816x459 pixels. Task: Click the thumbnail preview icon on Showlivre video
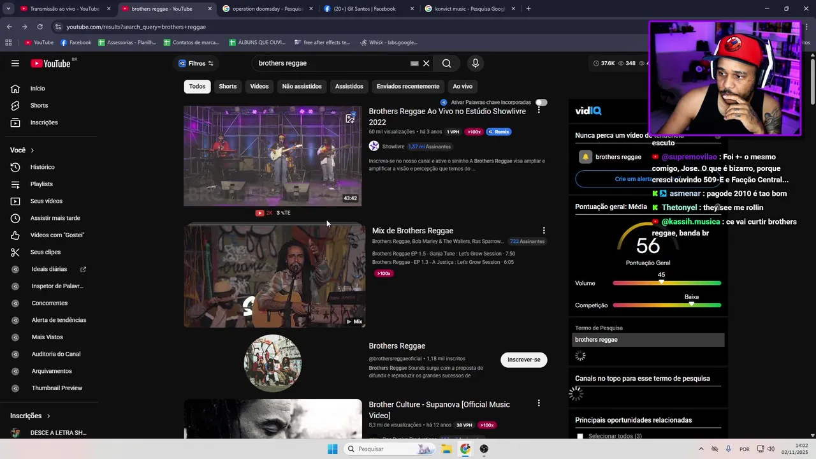coord(351,118)
